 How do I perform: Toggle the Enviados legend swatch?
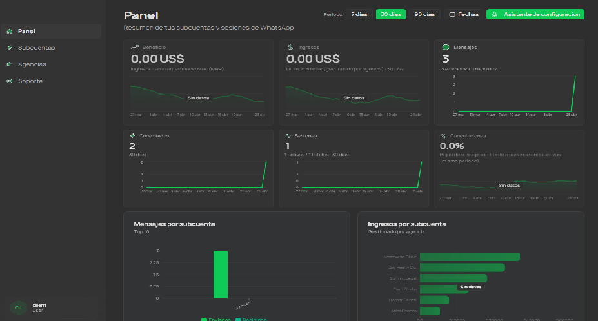point(204,320)
